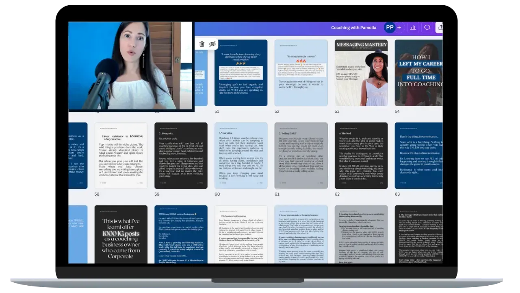Image resolution: width=520 pixels, height=293 pixels.
Task: Click the trash icon to delete page
Action: 202,44
